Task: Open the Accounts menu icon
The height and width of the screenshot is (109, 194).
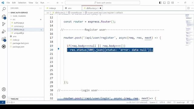Action: click(x=4, y=89)
